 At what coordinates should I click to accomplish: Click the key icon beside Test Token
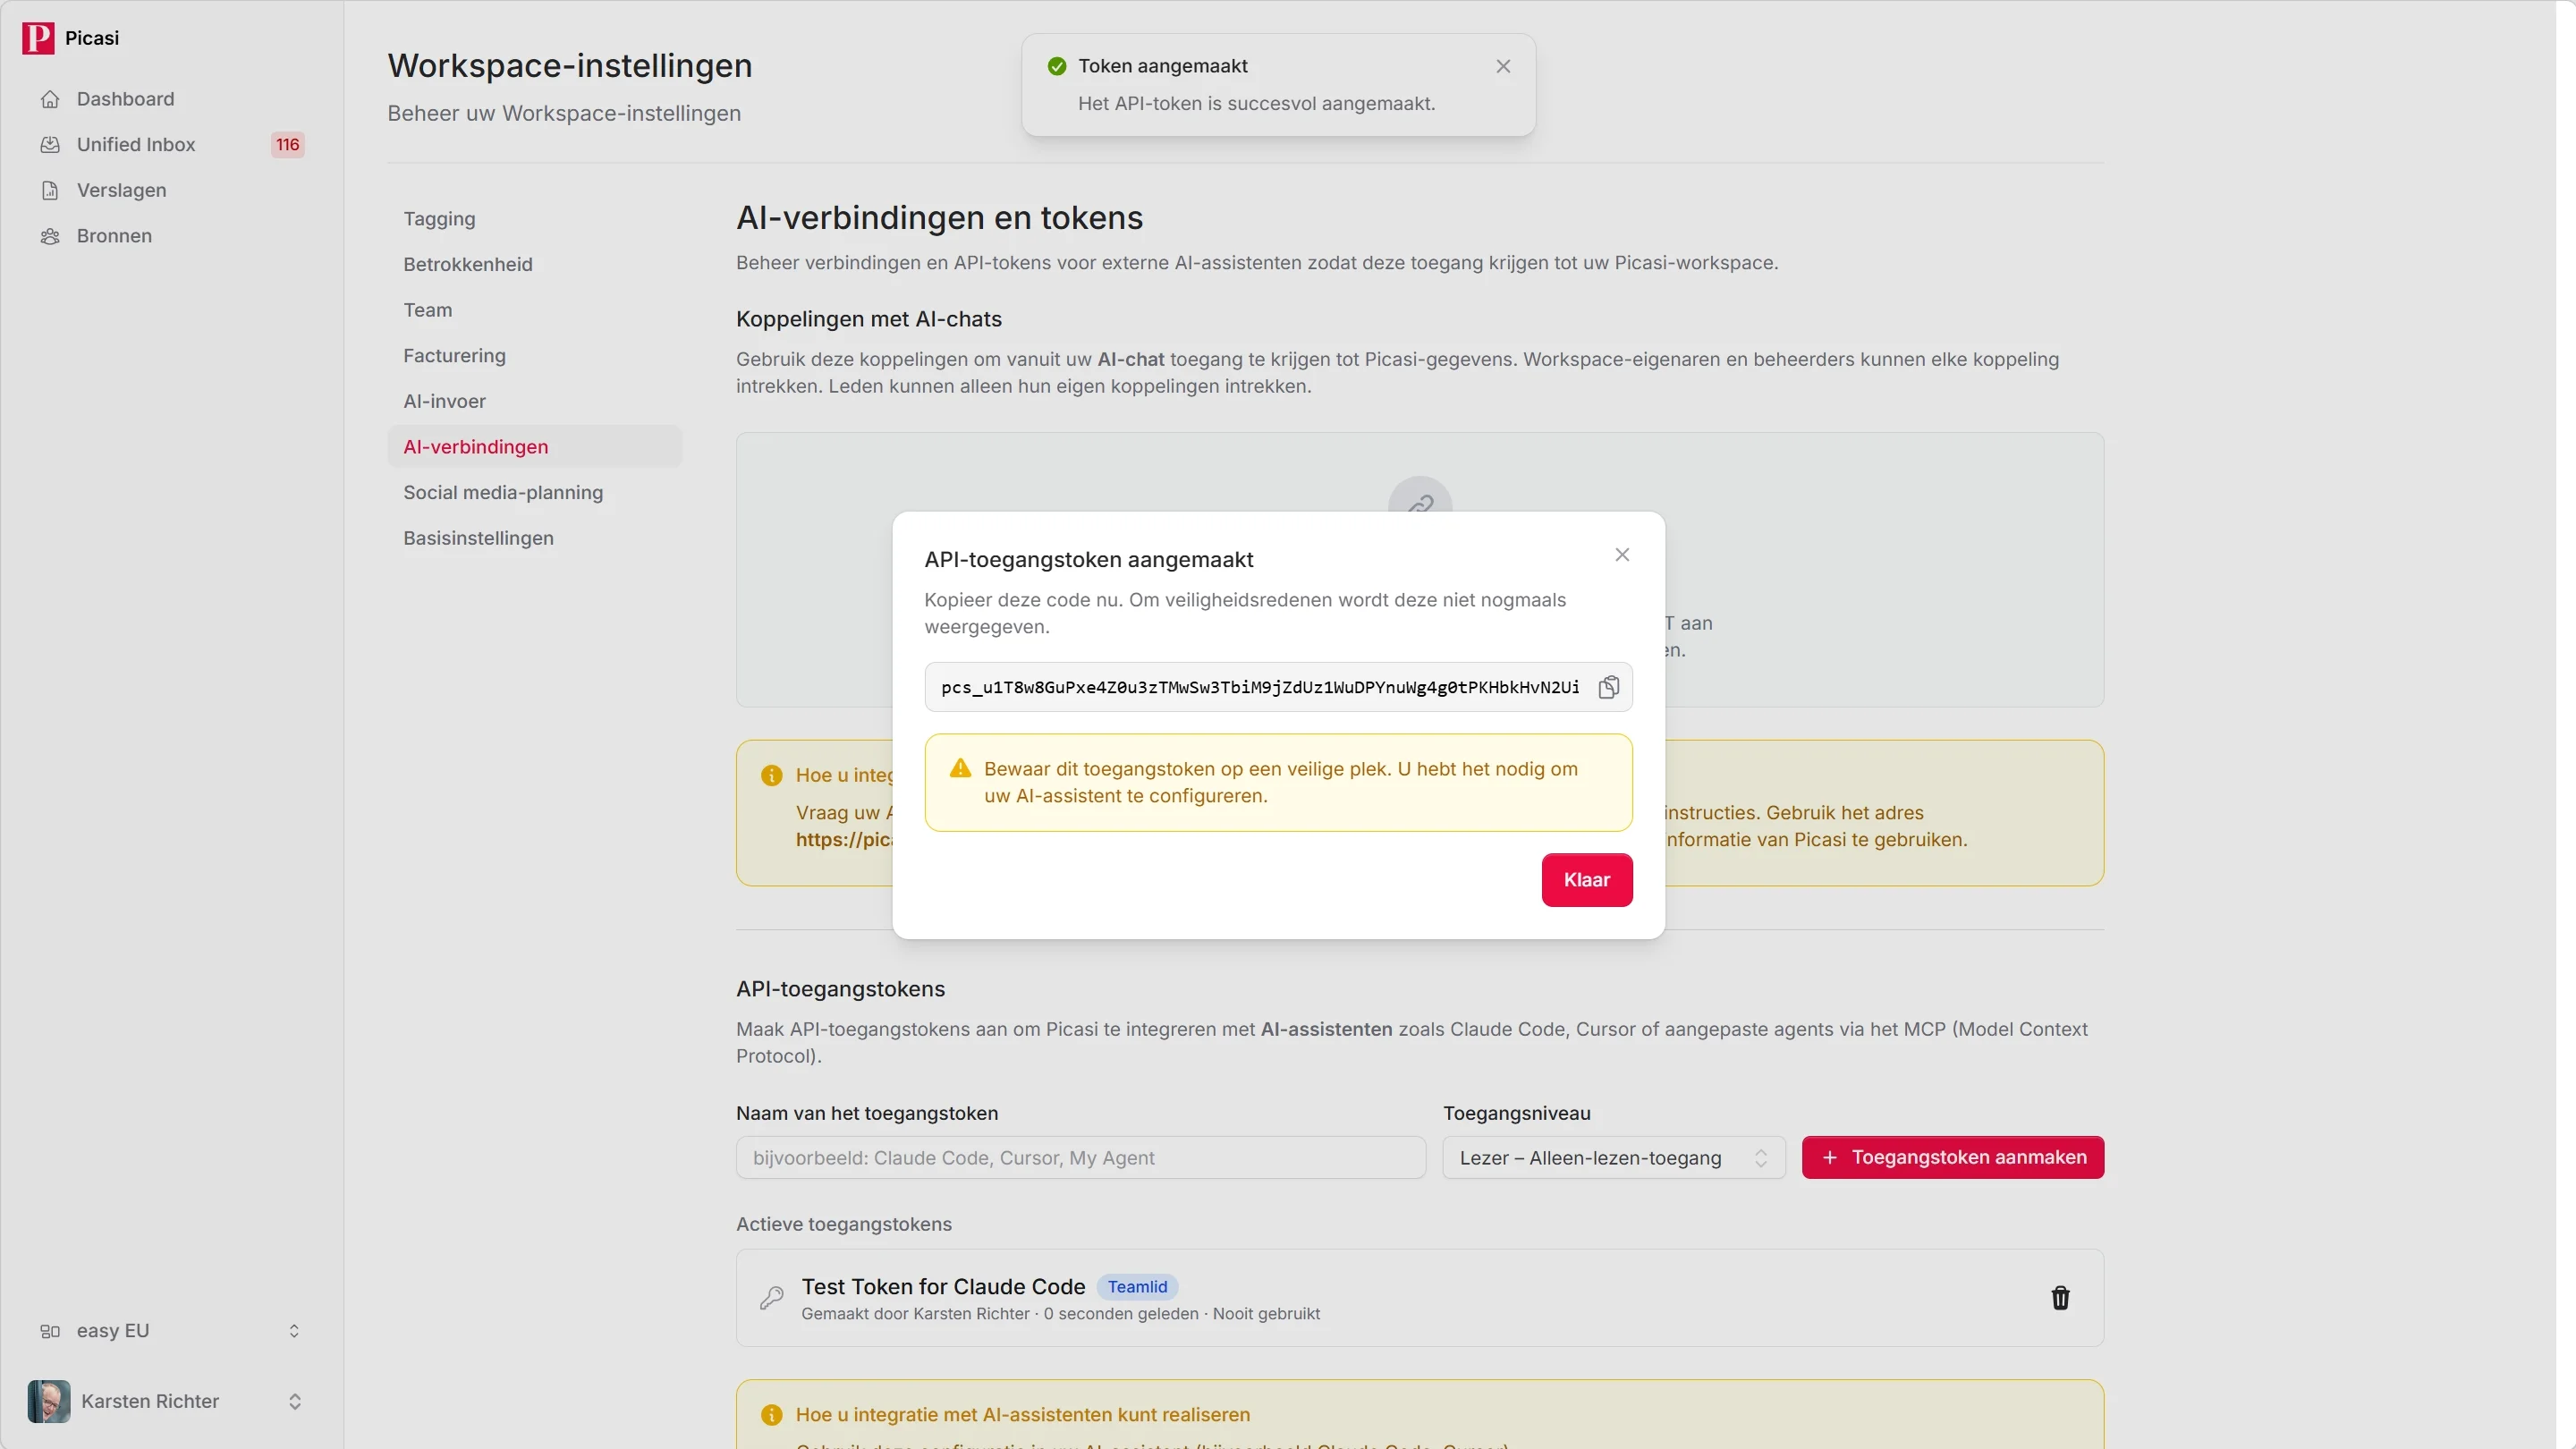click(772, 1298)
